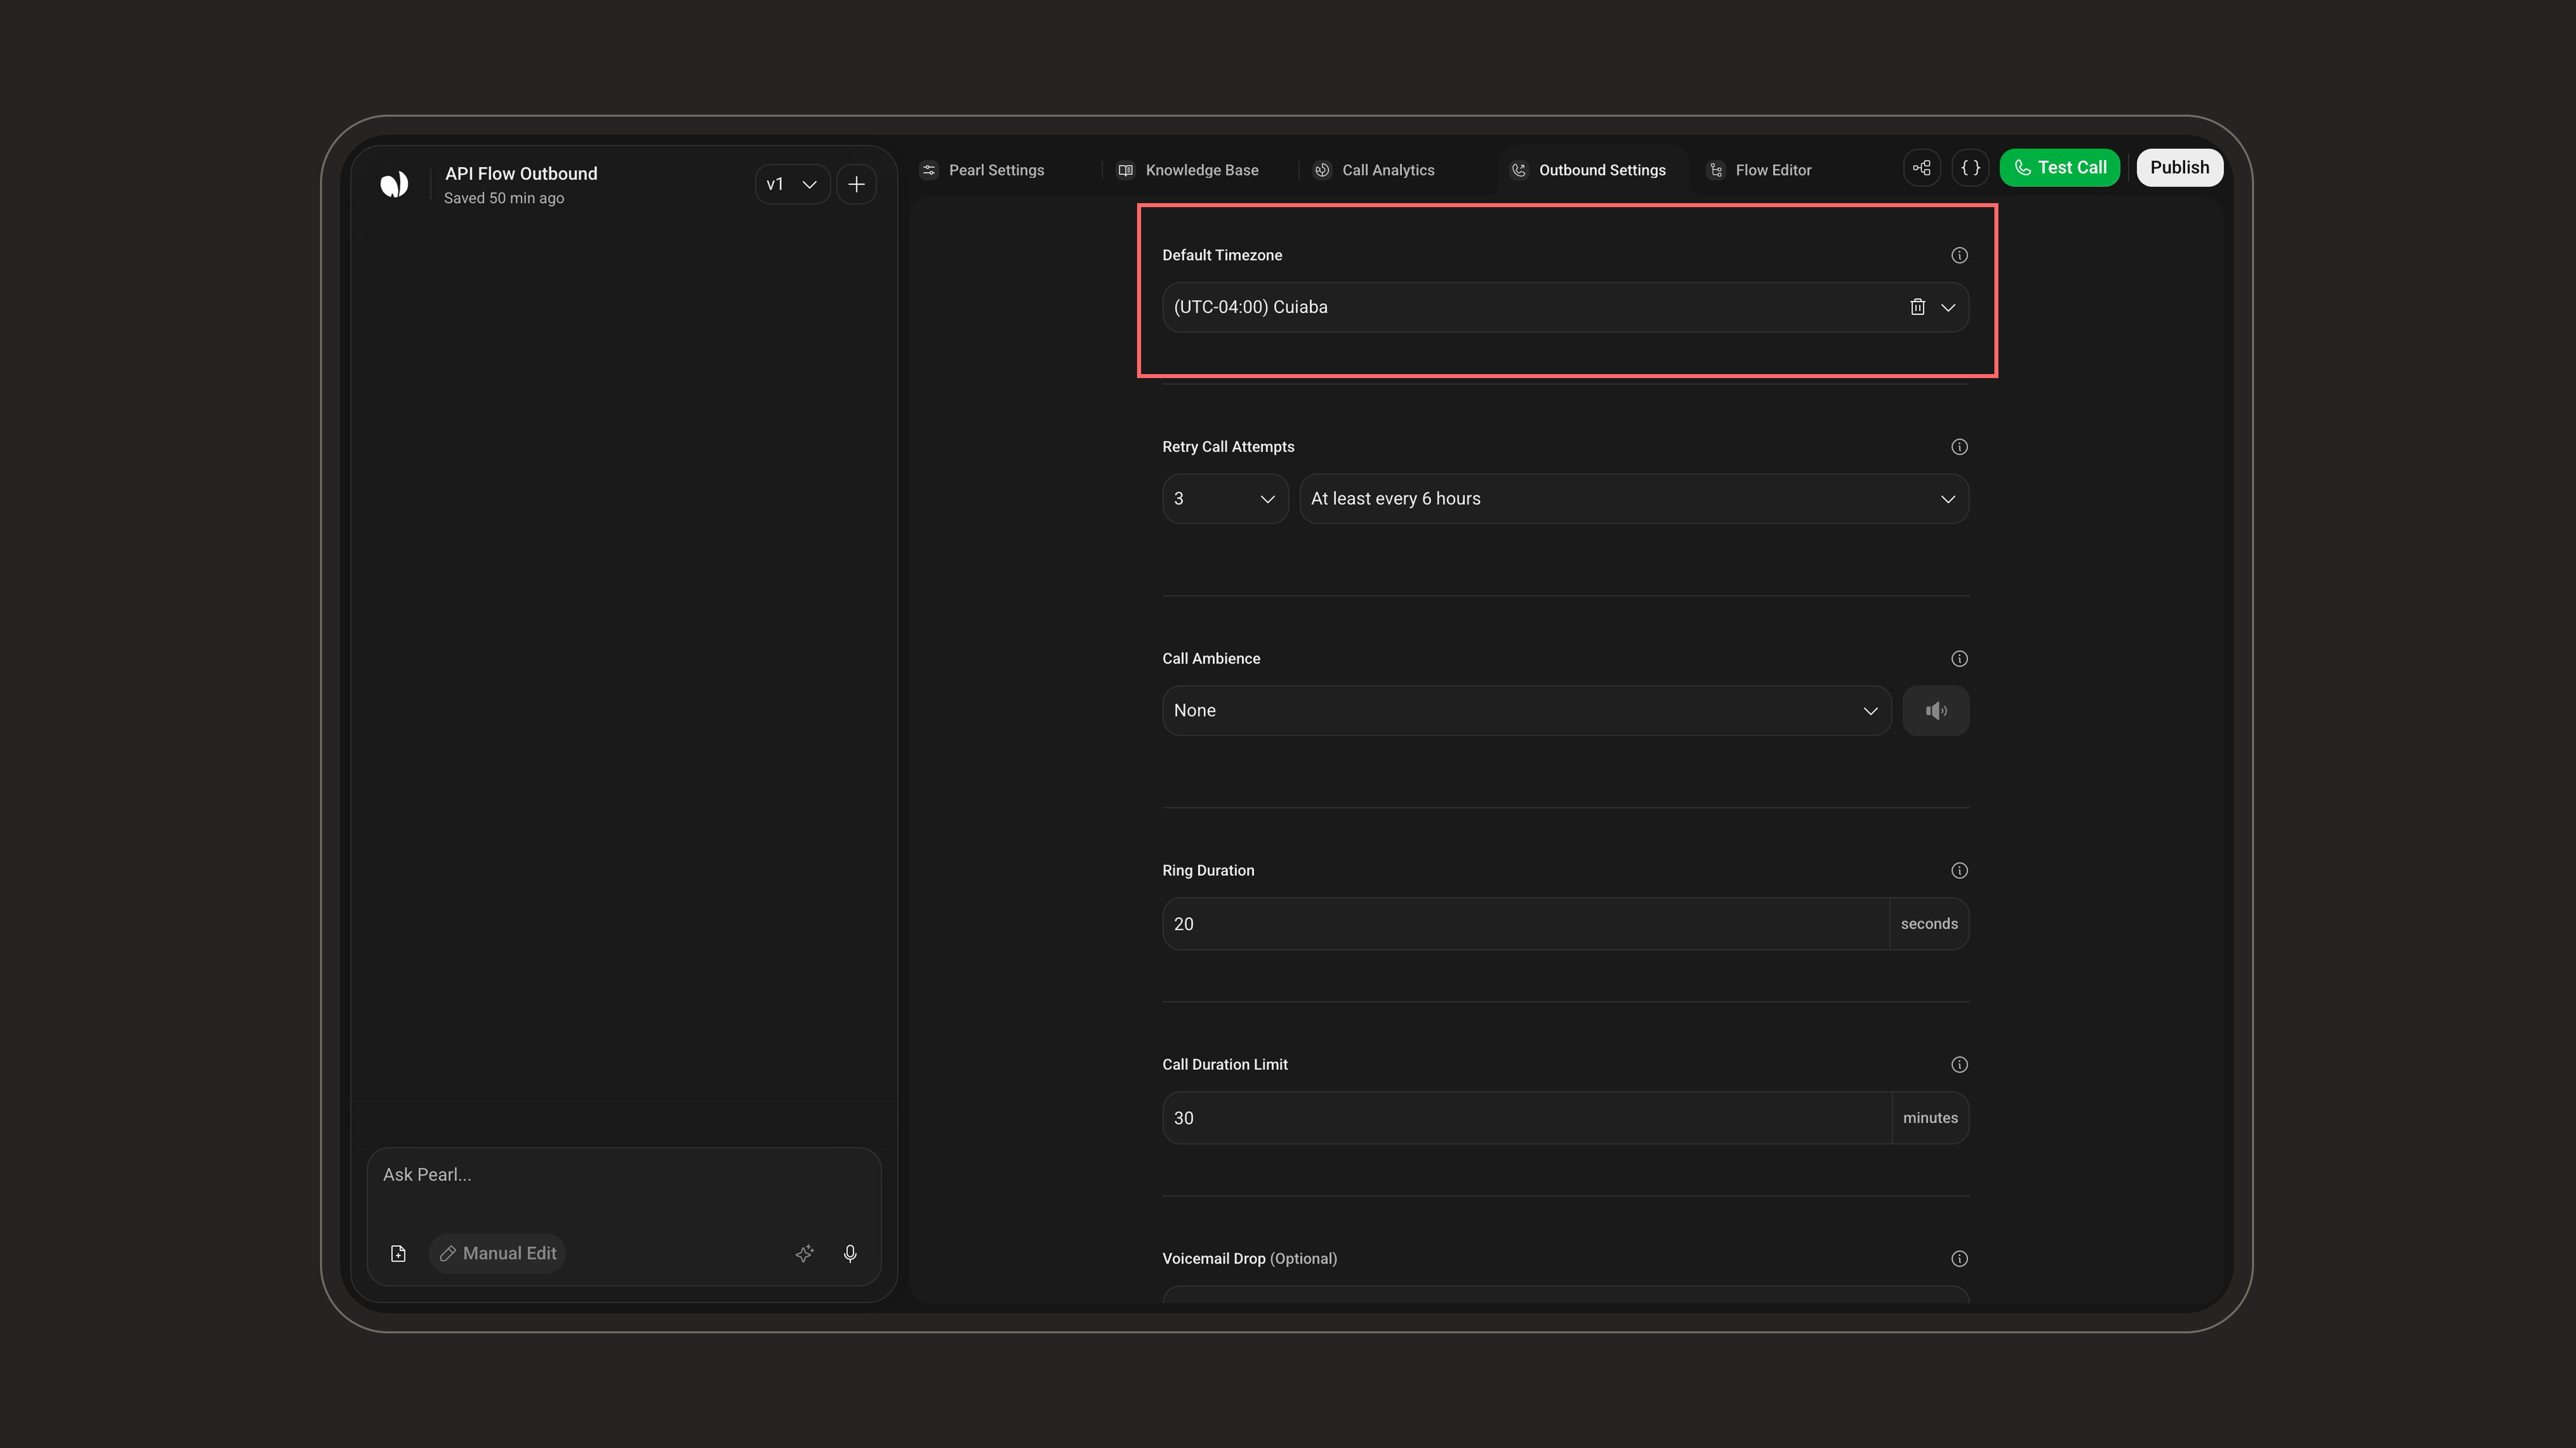This screenshot has height=1448, width=2576.
Task: Start a Test Call
Action: click(x=2060, y=168)
